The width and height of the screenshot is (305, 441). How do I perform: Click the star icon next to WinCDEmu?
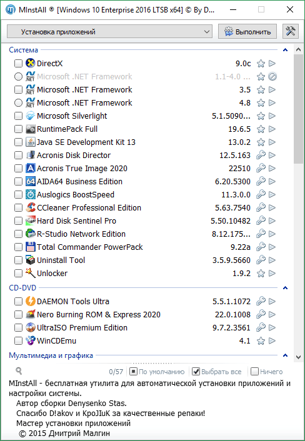pos(261,341)
